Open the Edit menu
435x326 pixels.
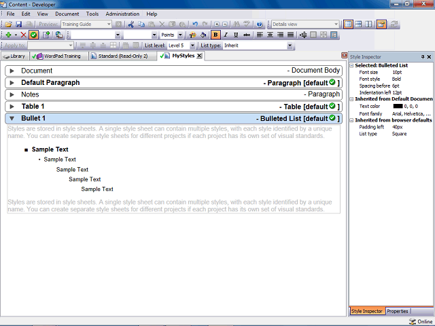[x=26, y=14]
